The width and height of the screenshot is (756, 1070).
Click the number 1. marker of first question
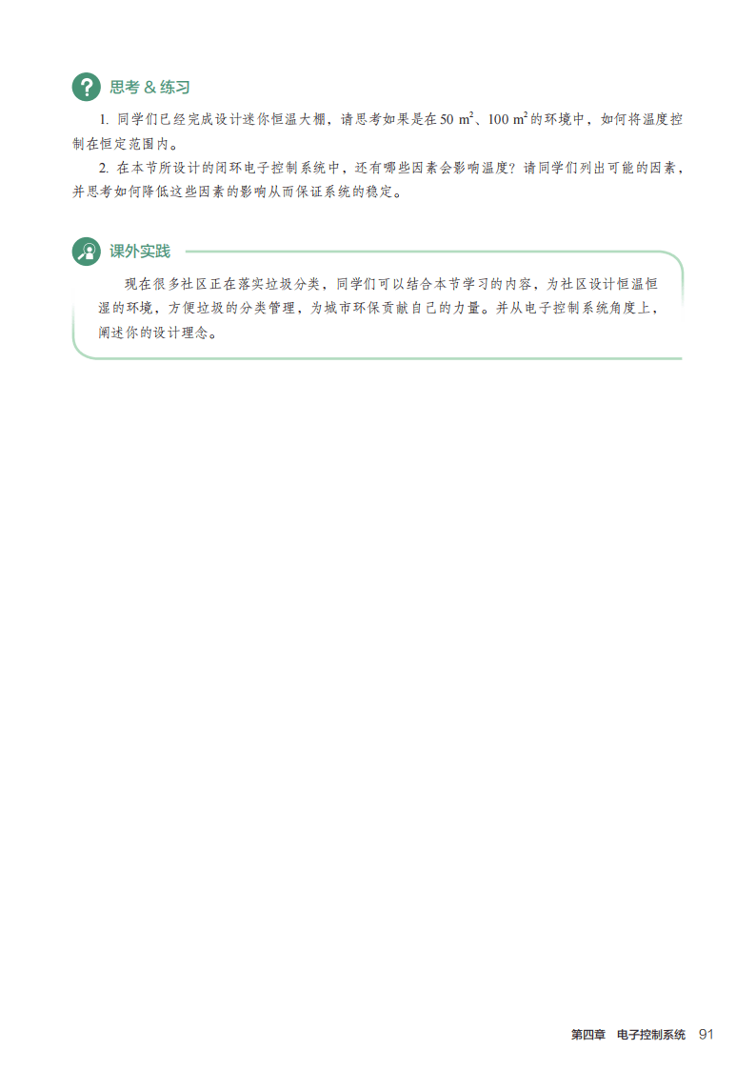tap(104, 119)
